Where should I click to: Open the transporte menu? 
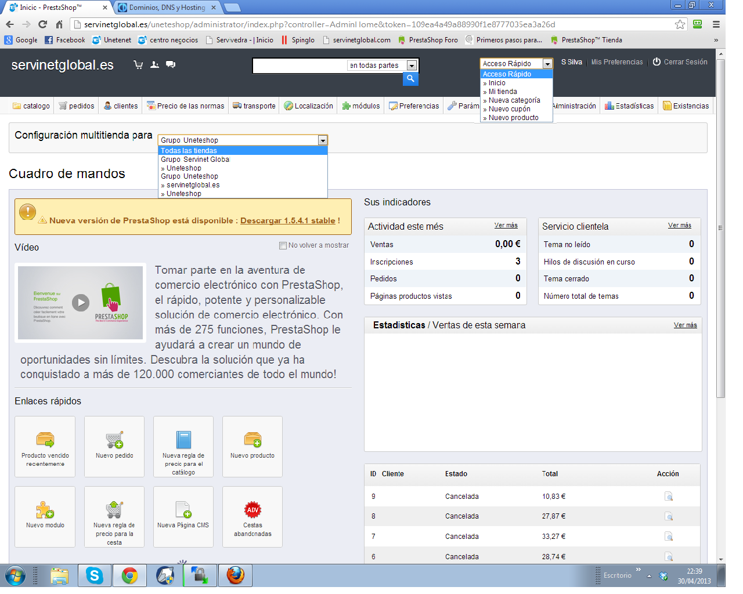coord(254,106)
